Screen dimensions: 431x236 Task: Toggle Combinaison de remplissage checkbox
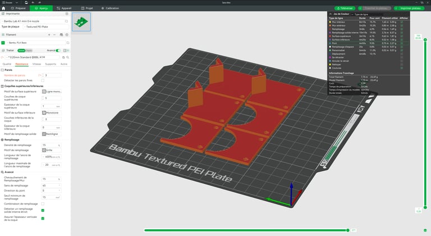[x=43, y=204]
